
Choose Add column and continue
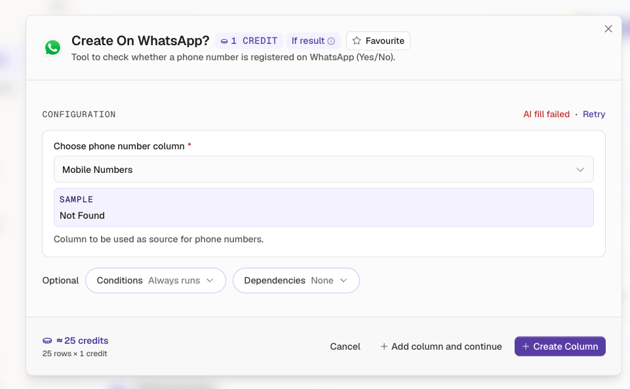[441, 346]
